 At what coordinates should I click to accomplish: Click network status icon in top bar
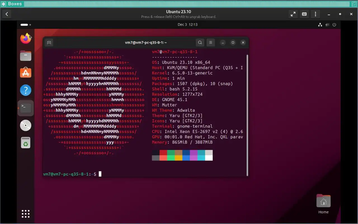tap(320, 25)
